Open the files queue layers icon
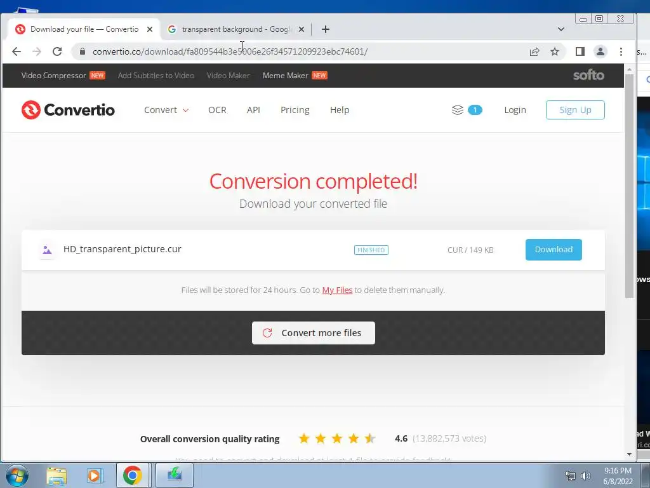 click(x=457, y=110)
